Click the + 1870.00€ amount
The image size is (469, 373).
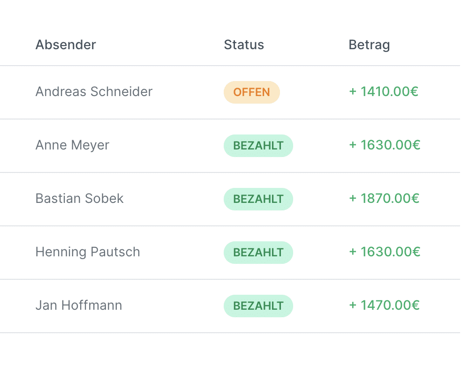click(385, 199)
